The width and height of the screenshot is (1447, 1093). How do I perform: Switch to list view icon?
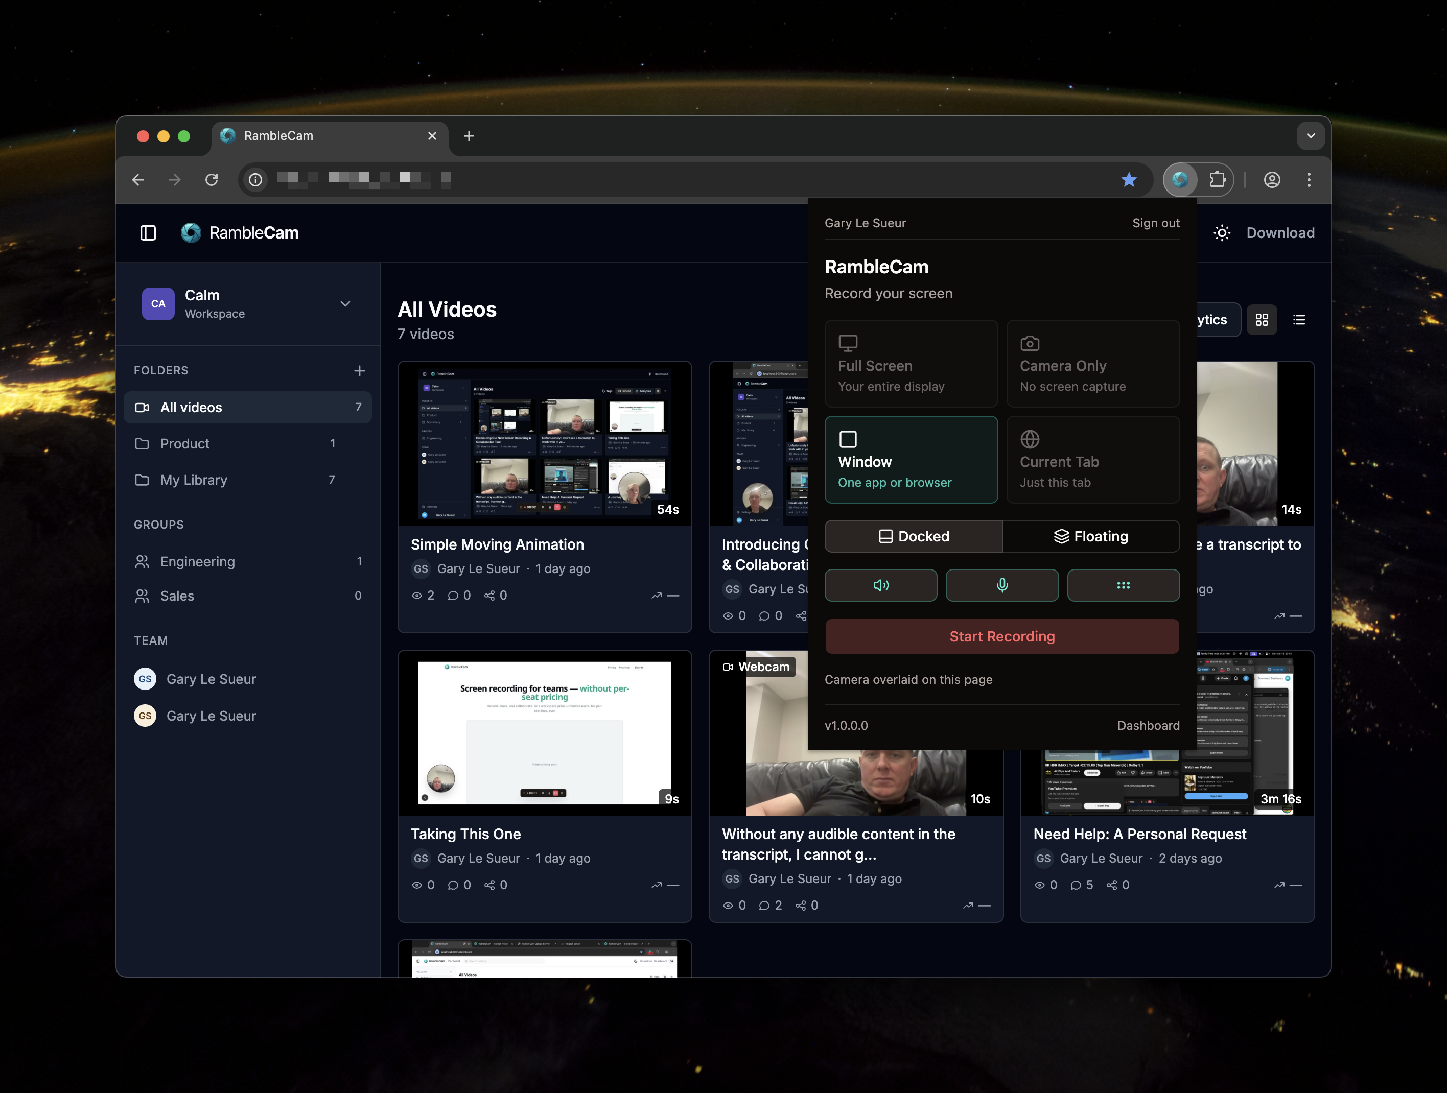[1298, 320]
